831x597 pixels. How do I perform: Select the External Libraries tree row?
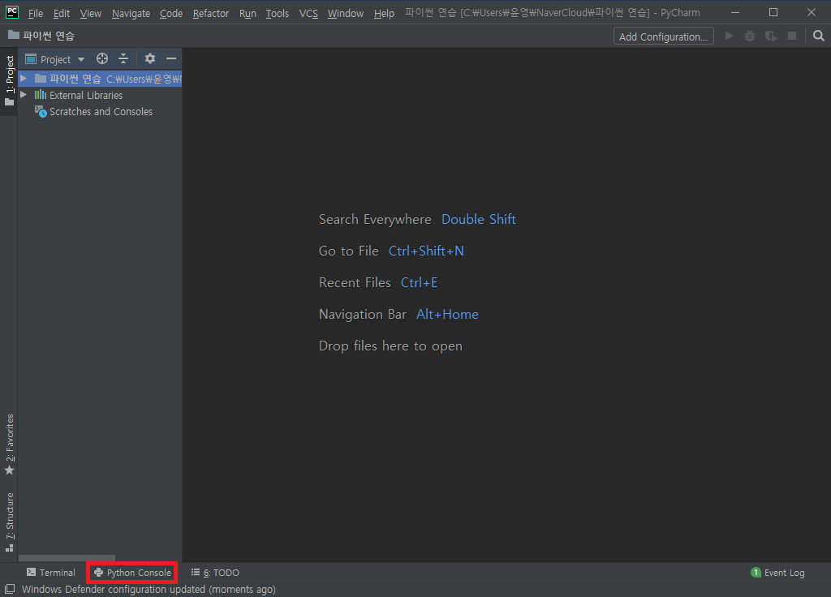click(100, 95)
